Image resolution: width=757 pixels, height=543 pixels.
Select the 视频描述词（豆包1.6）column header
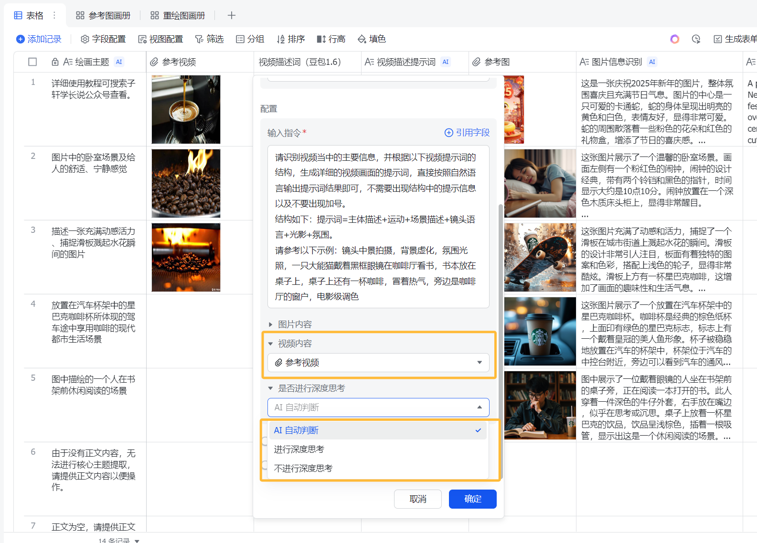coord(308,62)
